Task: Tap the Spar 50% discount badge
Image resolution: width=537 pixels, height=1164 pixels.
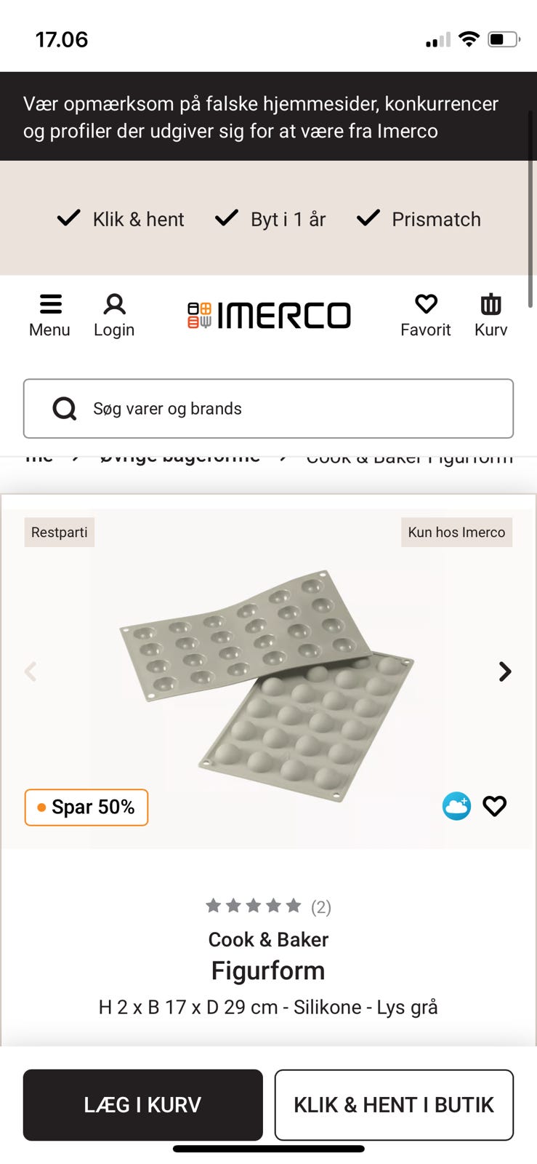Action: point(86,808)
